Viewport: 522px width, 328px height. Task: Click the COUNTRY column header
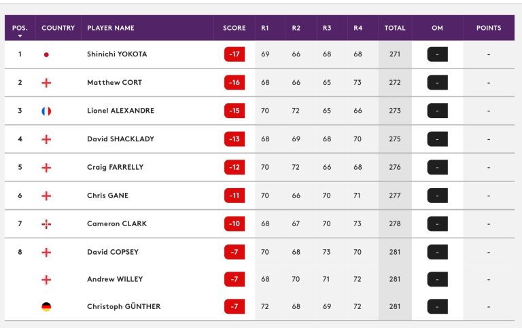coord(58,28)
